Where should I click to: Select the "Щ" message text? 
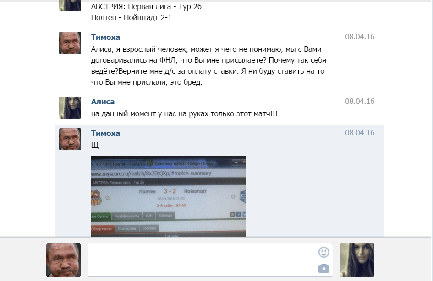tap(95, 146)
